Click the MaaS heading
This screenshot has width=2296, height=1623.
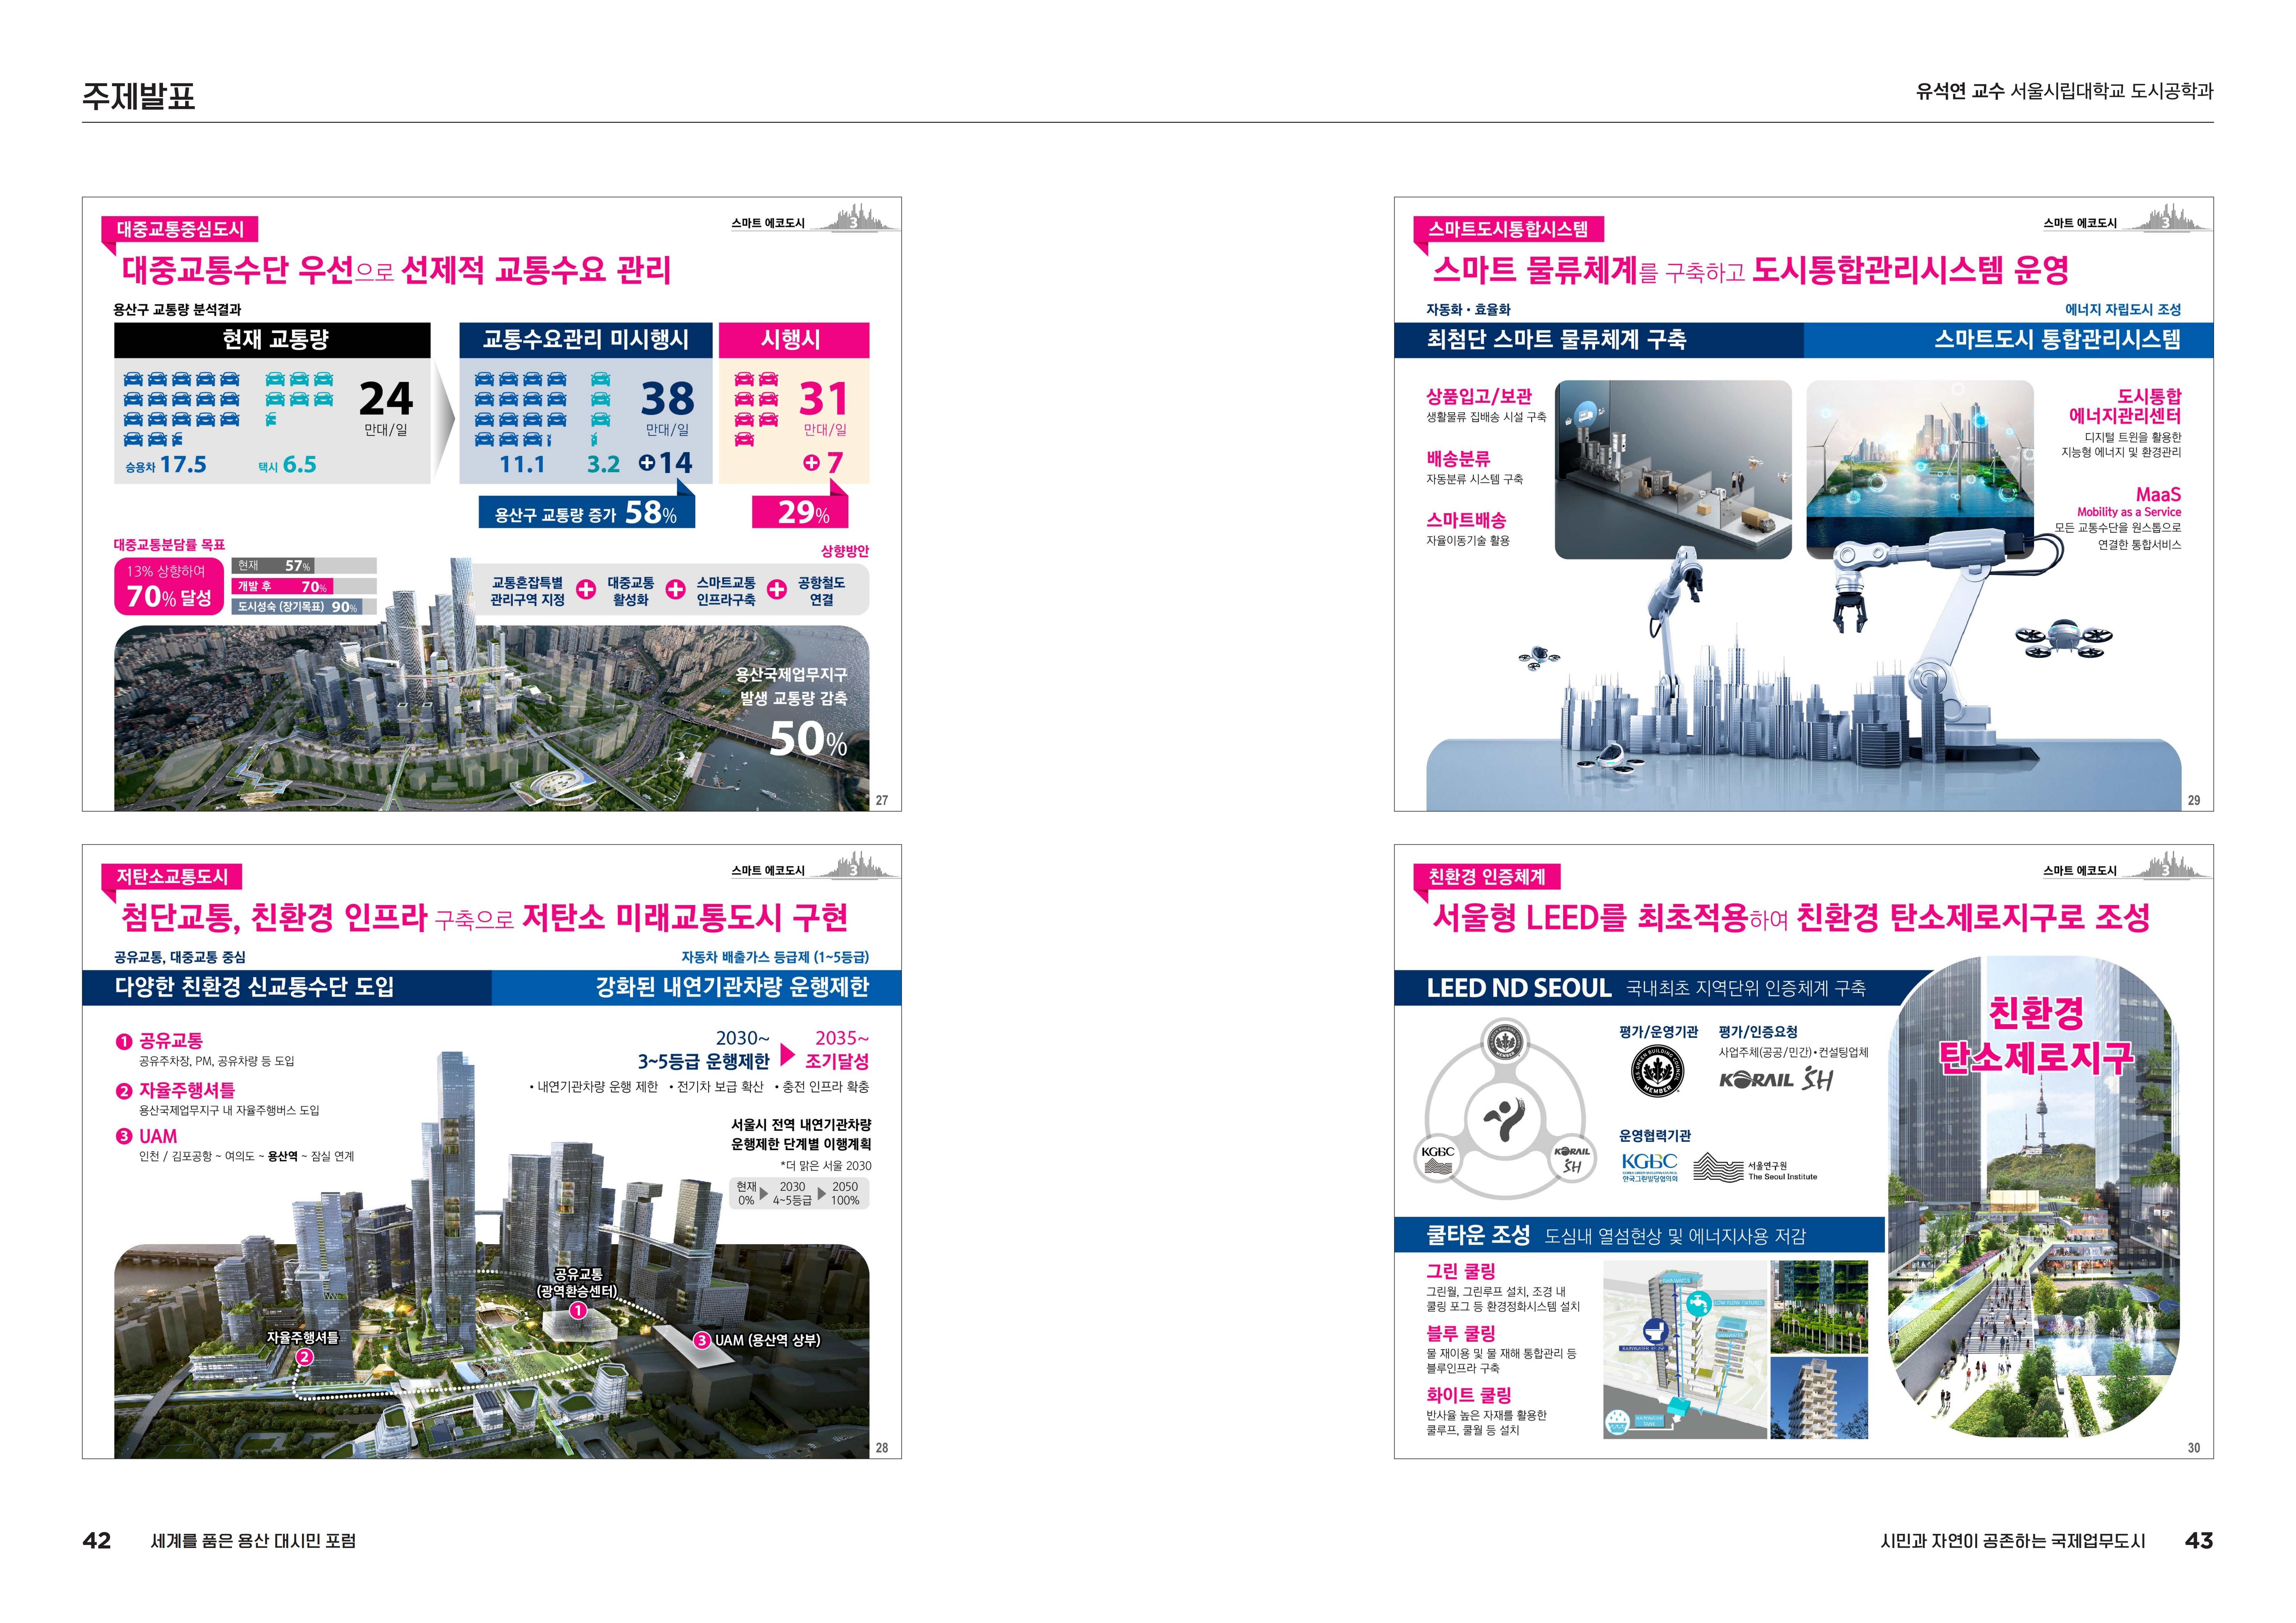point(2158,495)
